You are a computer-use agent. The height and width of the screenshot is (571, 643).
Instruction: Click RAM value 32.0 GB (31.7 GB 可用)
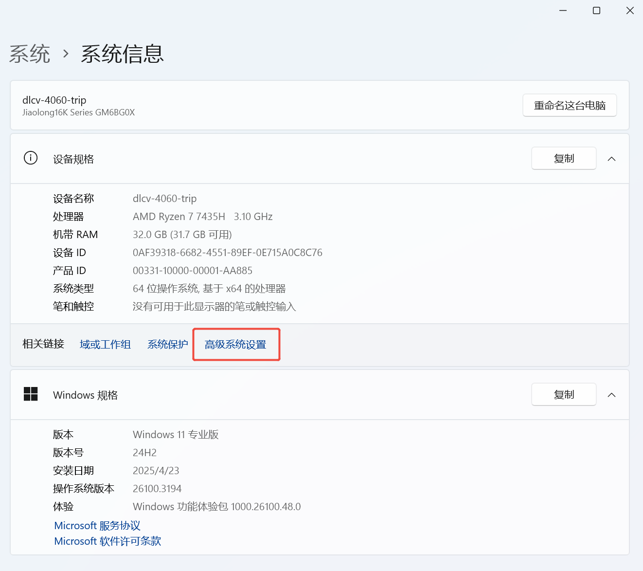[x=182, y=235]
